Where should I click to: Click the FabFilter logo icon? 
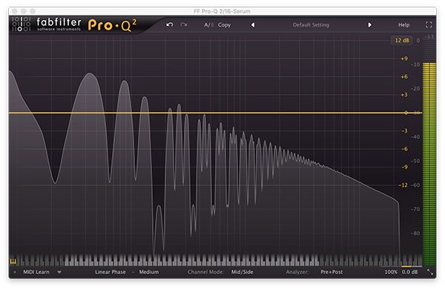coord(22,24)
